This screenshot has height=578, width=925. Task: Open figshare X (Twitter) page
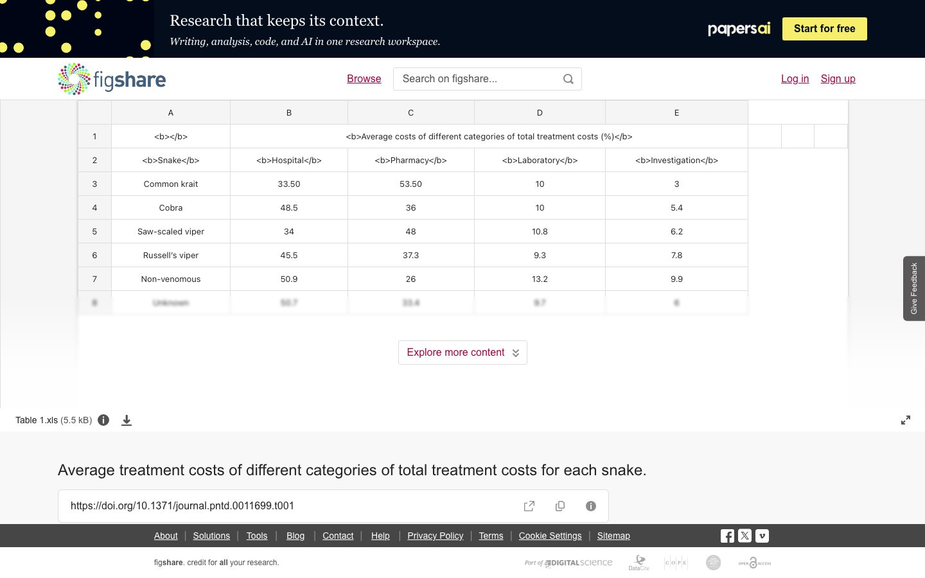[744, 536]
